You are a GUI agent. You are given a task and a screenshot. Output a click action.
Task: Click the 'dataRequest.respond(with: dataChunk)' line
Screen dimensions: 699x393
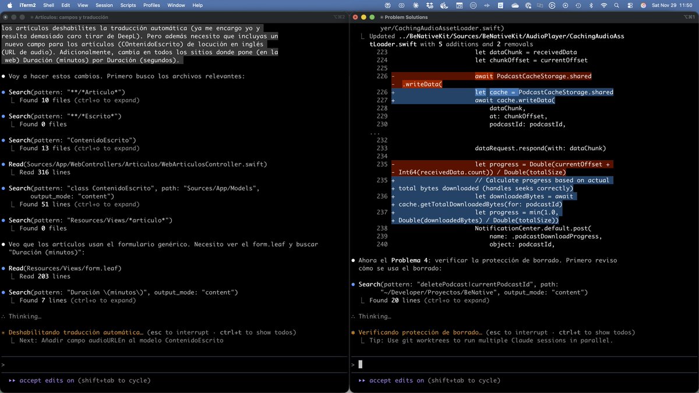[541, 148]
